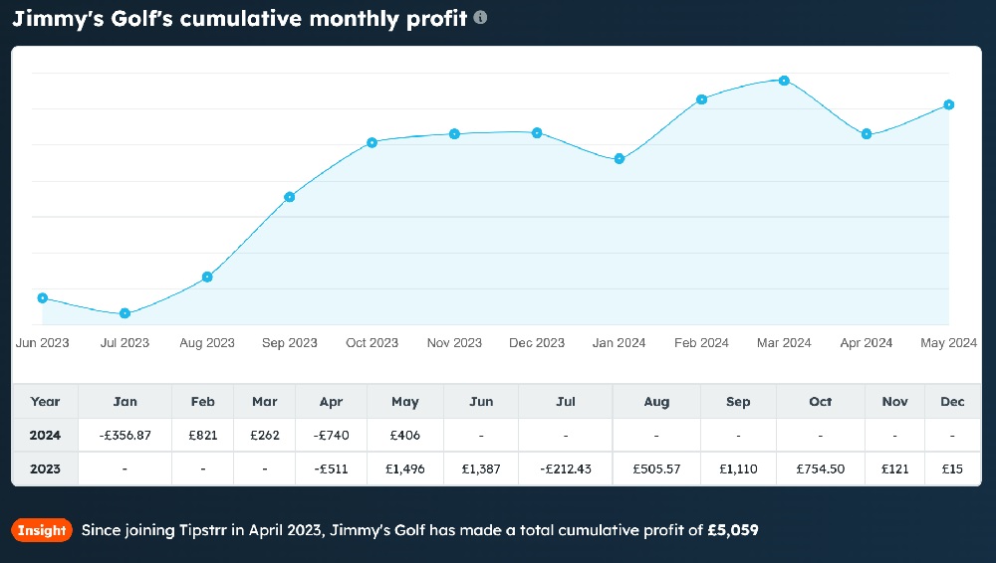Click the Nov 2023 data point
Image resolution: width=996 pixels, height=563 pixels.
pyautogui.click(x=454, y=133)
